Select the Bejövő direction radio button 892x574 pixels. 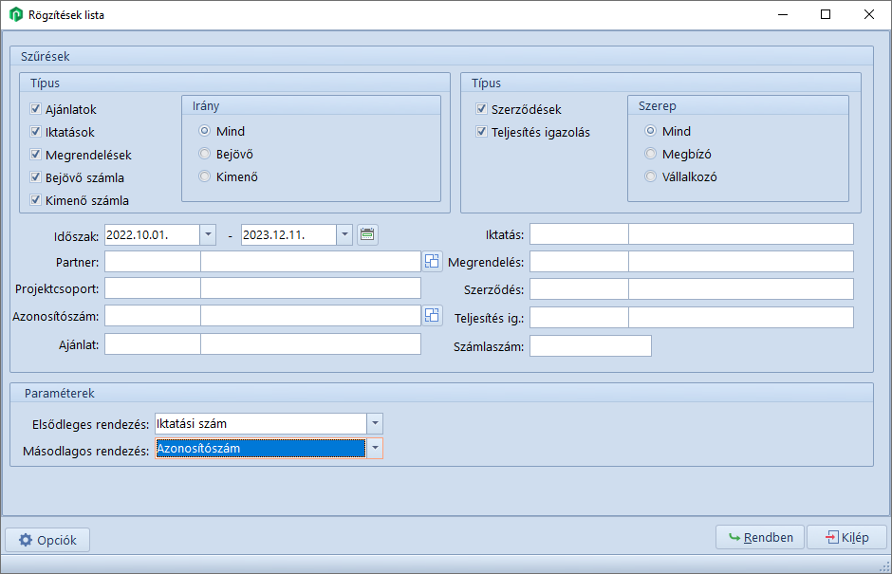204,154
